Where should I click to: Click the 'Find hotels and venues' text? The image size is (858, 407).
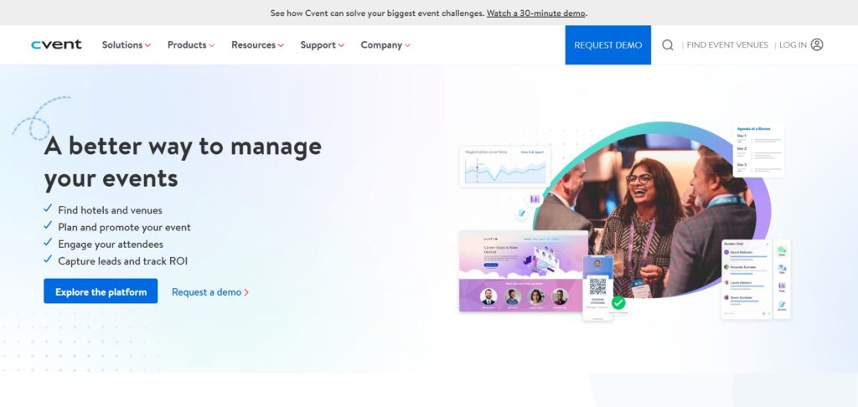click(110, 210)
